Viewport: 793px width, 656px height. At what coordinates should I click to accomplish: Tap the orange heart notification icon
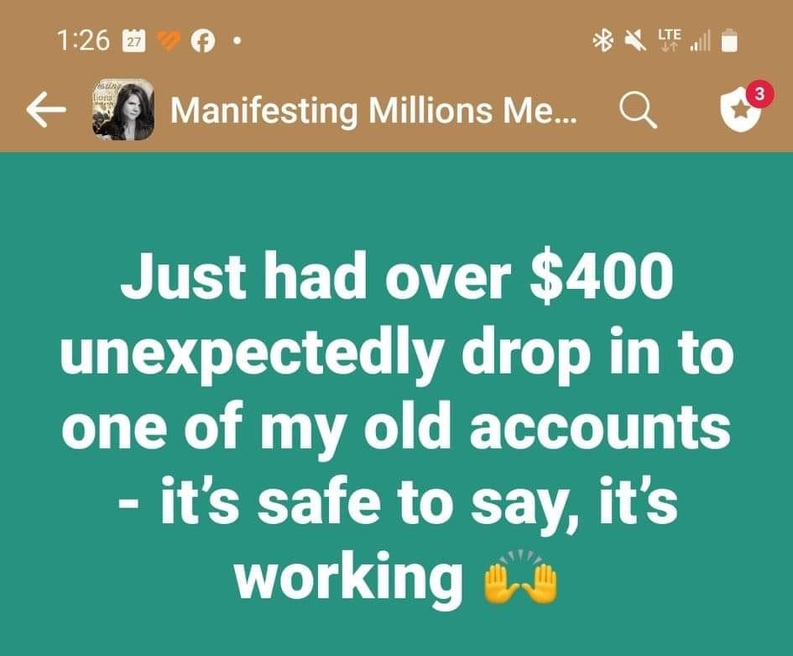169,41
